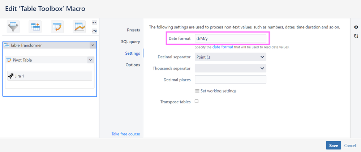This screenshot has width=361, height=152.
Task: Click the Pivot Table toolbar icon
Action: pos(57,27)
